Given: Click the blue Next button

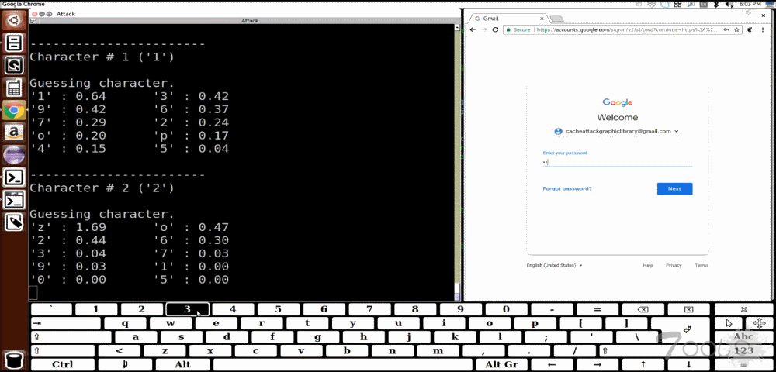Looking at the screenshot, I should coord(674,188).
